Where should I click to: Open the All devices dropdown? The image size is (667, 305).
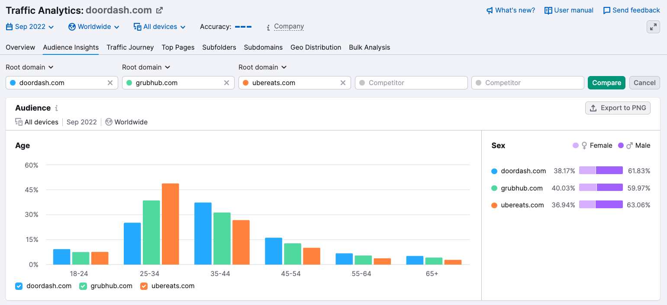click(x=160, y=27)
